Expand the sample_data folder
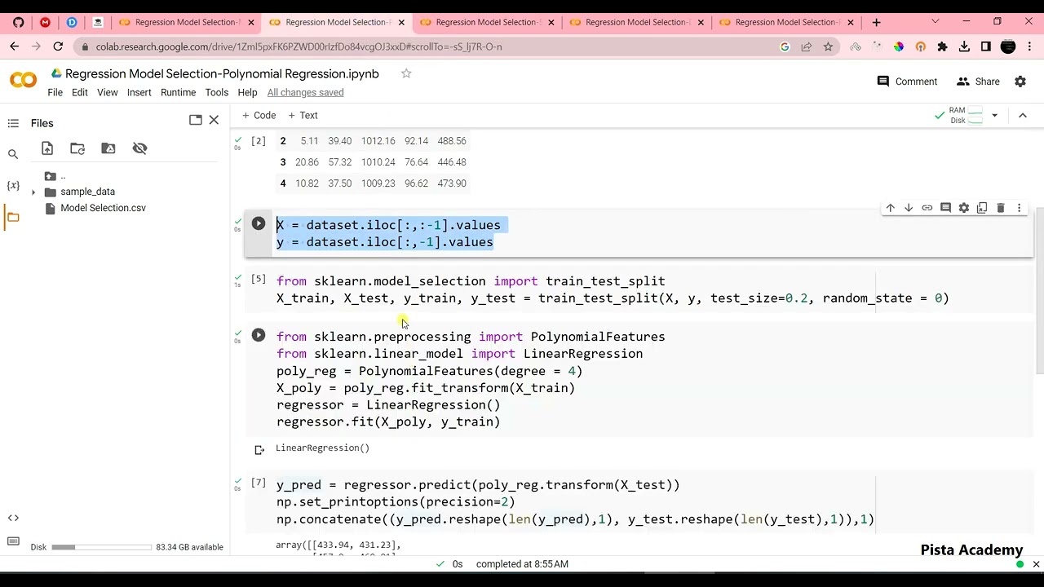The image size is (1044, 587). click(x=33, y=192)
